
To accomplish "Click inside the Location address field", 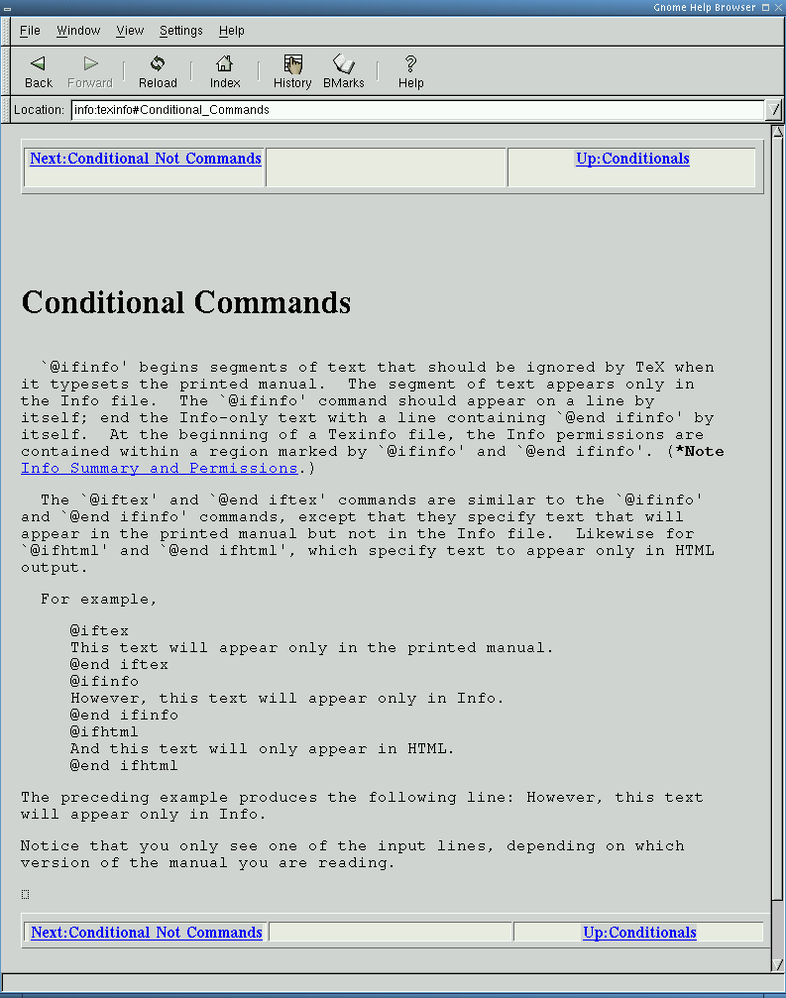I will [x=416, y=110].
